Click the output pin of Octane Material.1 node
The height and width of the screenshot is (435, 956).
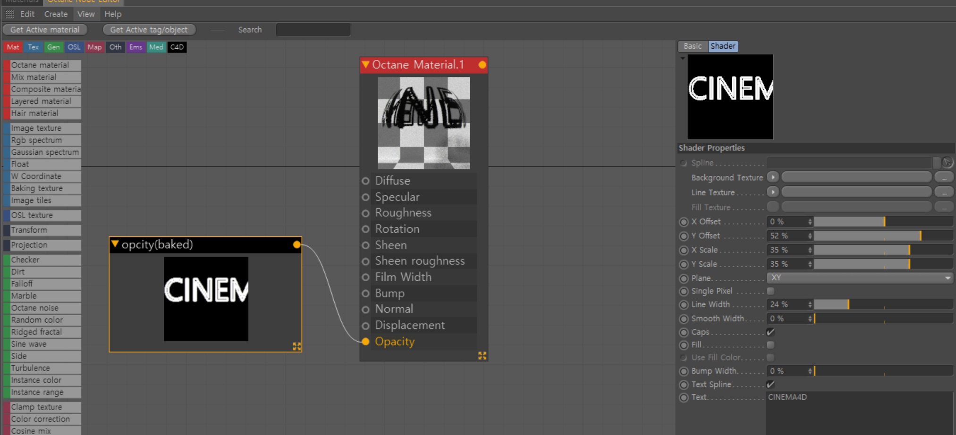tap(482, 65)
